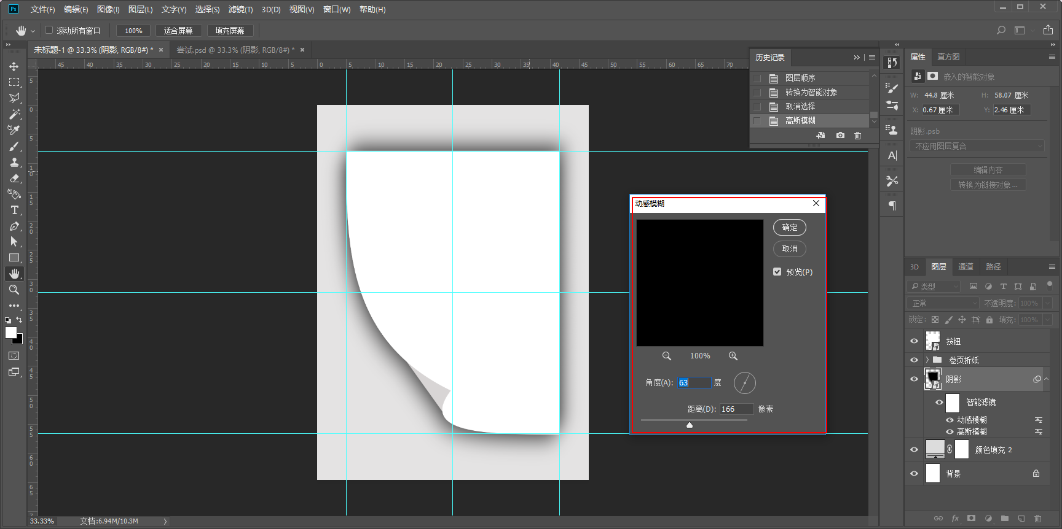
Task: Click zoom in icon in Motion Blur preview
Action: [733, 356]
